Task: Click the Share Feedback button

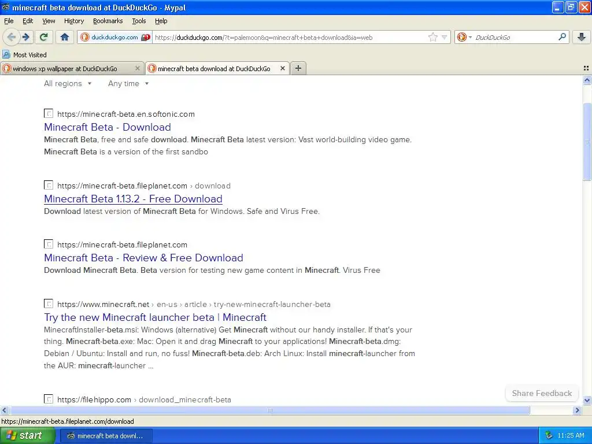Action: (542, 393)
